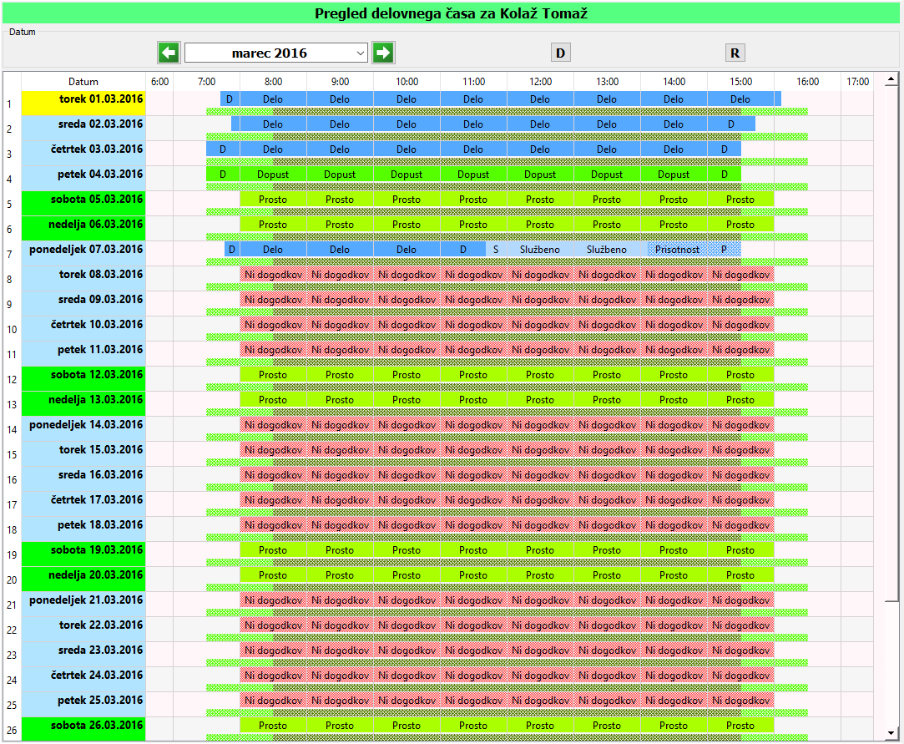The width and height of the screenshot is (904, 744).
Task: Click the 8:00 Dopust block on petek 04.03.2016
Action: click(x=273, y=175)
